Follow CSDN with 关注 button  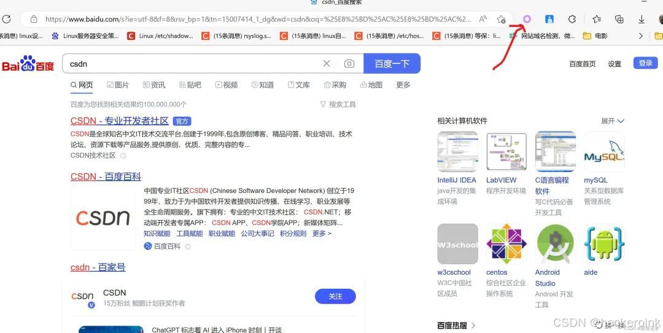coord(335,297)
